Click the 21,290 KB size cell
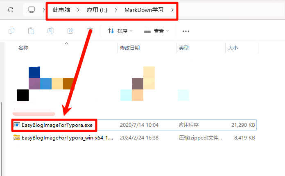285x176 pixels. [243, 125]
